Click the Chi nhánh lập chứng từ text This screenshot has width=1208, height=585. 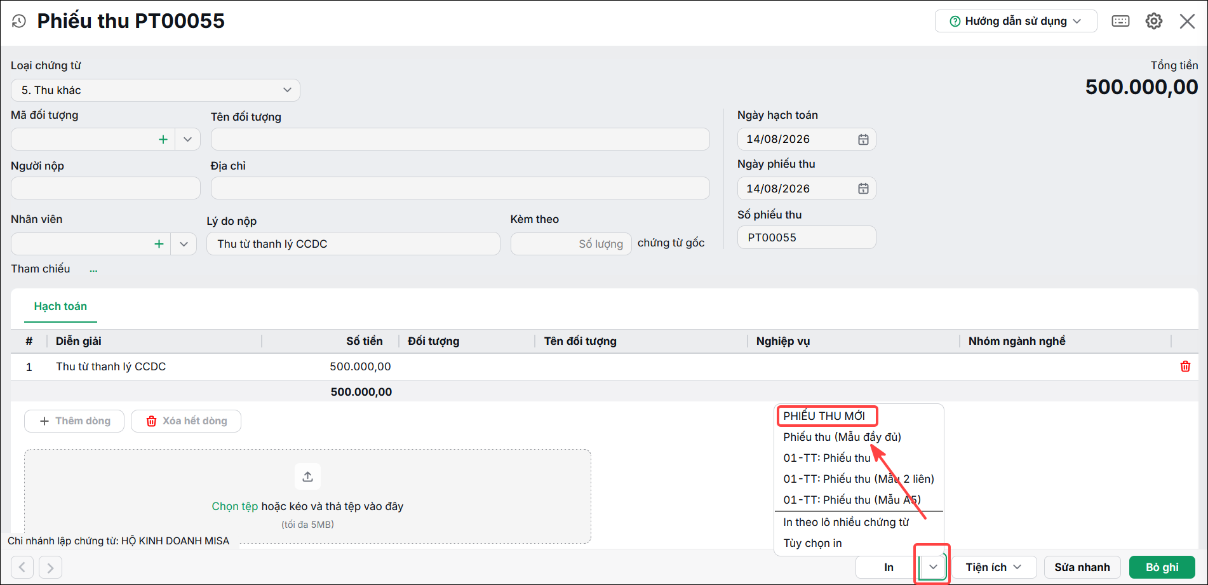118,541
